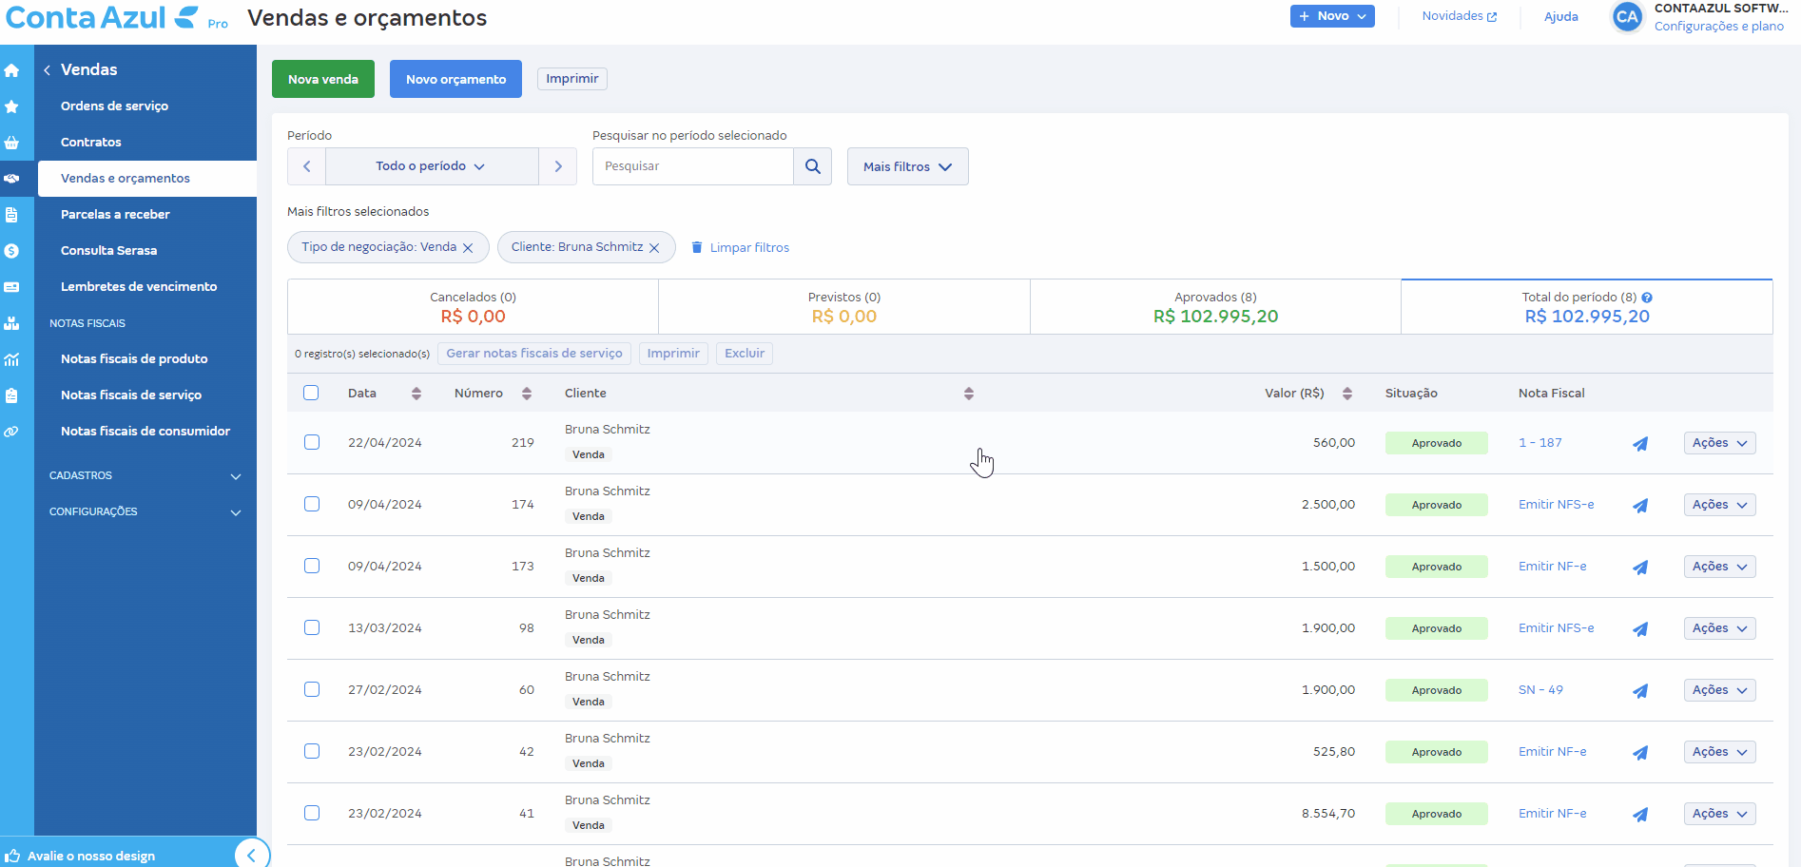Switch to the Aprovados (8) tab
Screen dimensions: 1801x867
coord(1215,307)
